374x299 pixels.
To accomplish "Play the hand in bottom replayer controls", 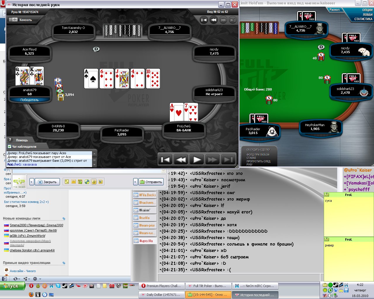I will pos(197,159).
